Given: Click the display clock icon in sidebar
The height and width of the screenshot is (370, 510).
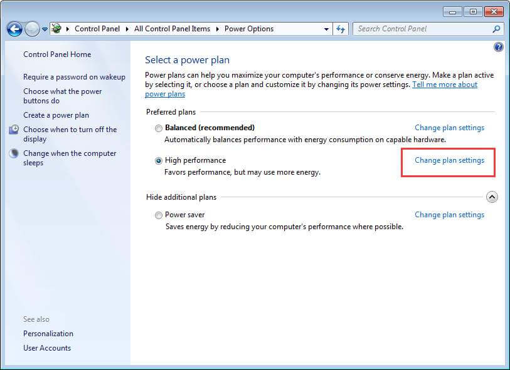Looking at the screenshot, I should point(14,130).
